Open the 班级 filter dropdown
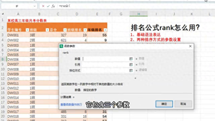The height and width of the screenshot is (121, 215). pos(47,30)
